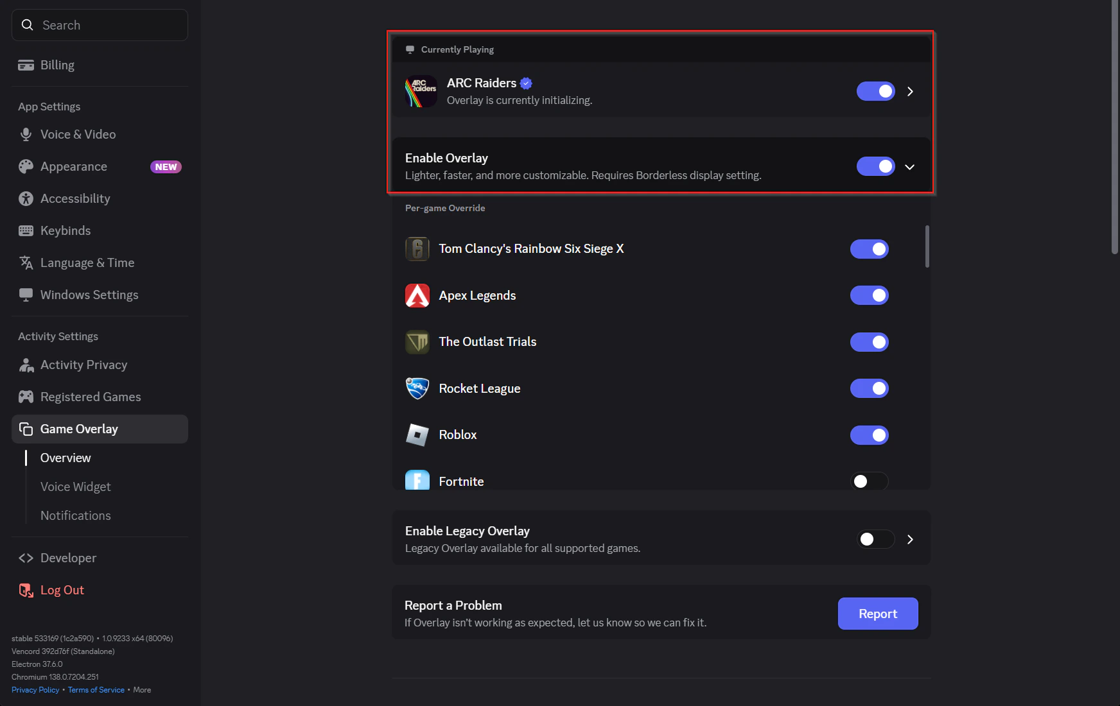Switch to Voice Widget sub-tab
Image resolution: width=1120 pixels, height=706 pixels.
point(76,486)
